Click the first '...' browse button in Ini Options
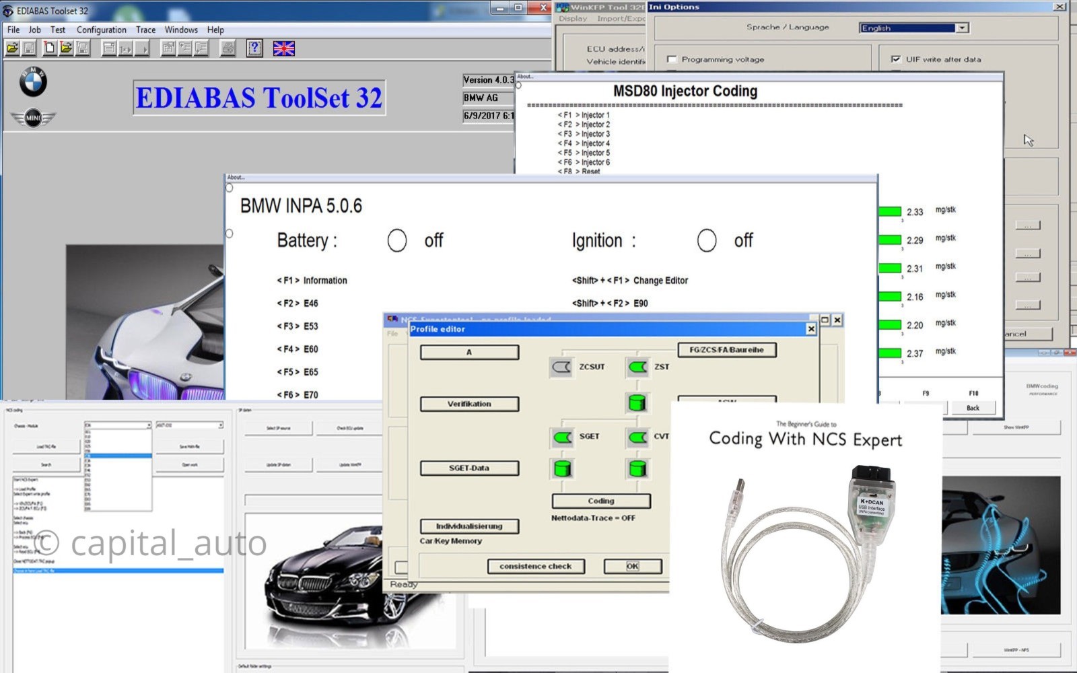This screenshot has height=673, width=1077. pyautogui.click(x=1027, y=225)
